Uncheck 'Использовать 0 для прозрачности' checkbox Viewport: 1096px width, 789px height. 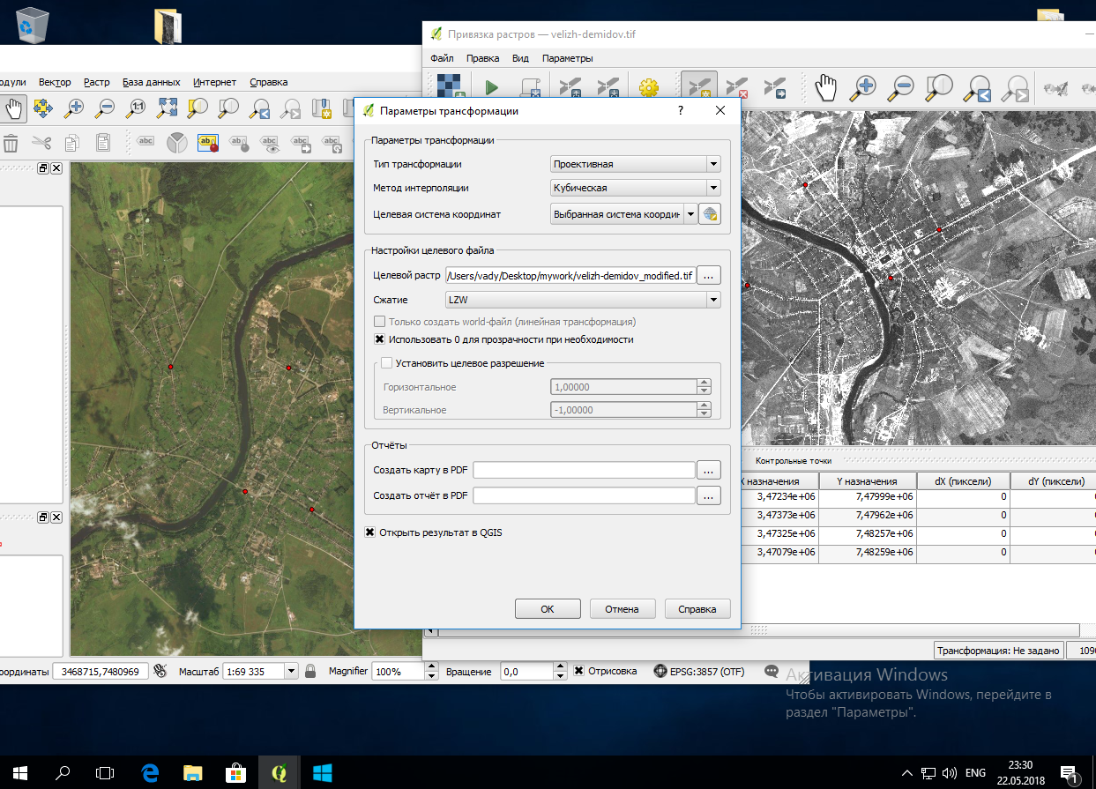coord(380,339)
